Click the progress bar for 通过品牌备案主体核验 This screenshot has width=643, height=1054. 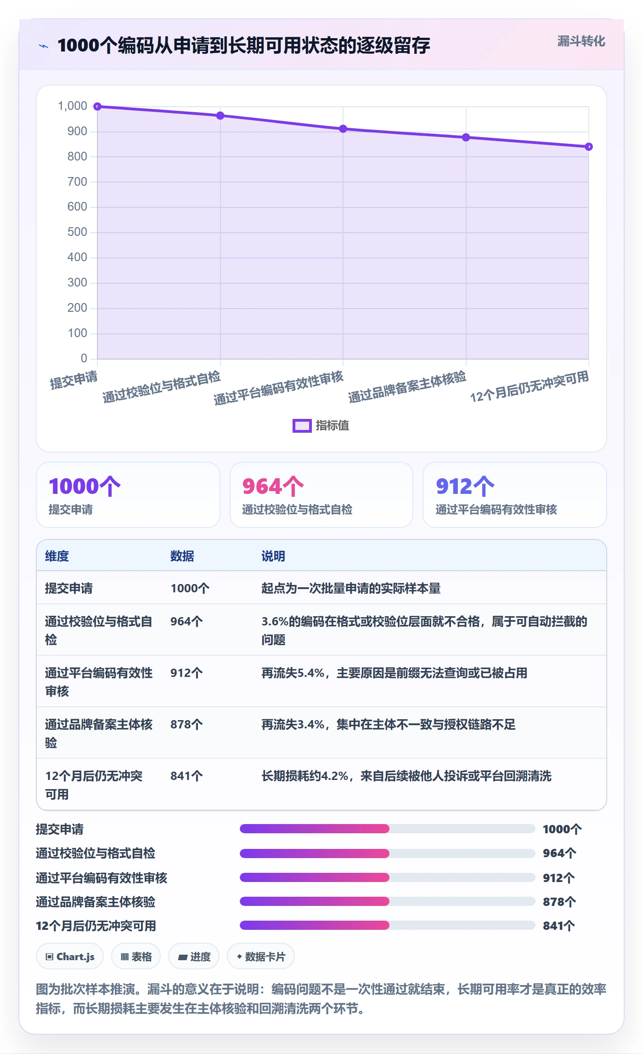388,901
